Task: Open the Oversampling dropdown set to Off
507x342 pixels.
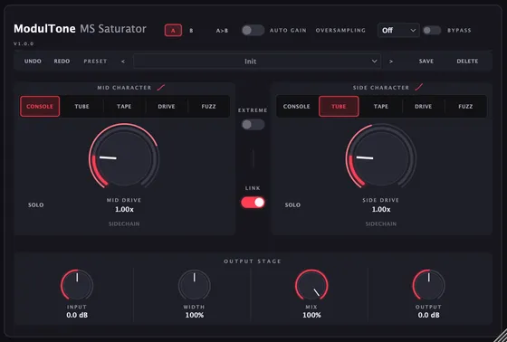Action: click(398, 31)
